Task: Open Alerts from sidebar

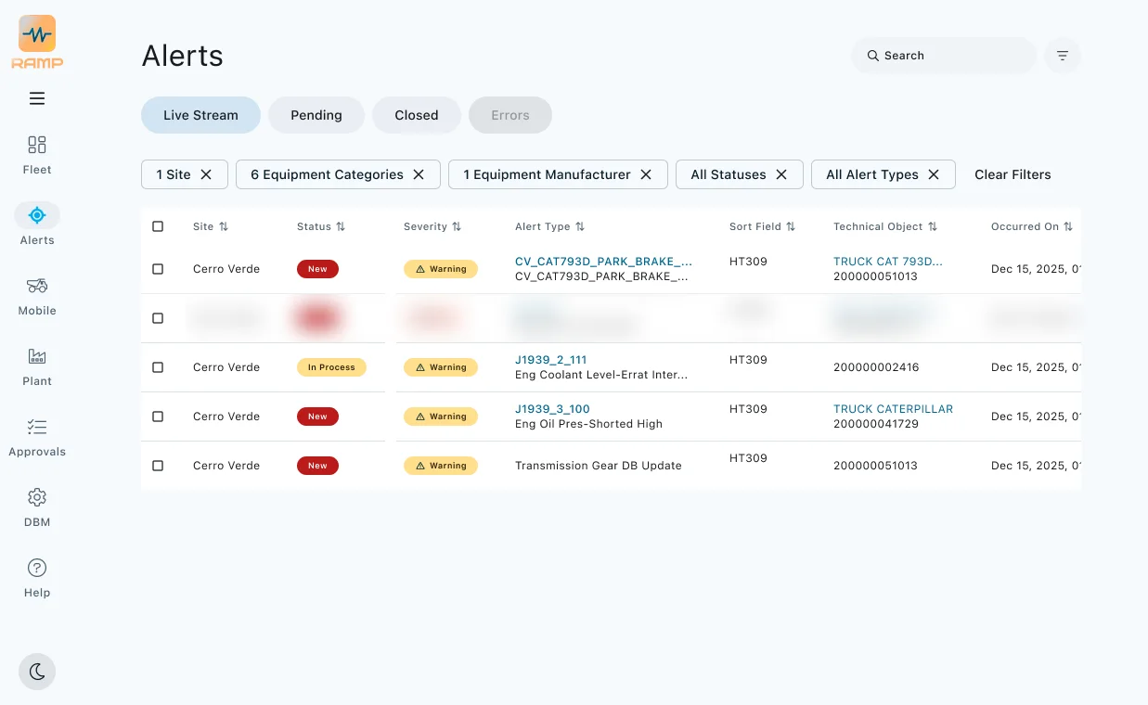Action: point(37,225)
